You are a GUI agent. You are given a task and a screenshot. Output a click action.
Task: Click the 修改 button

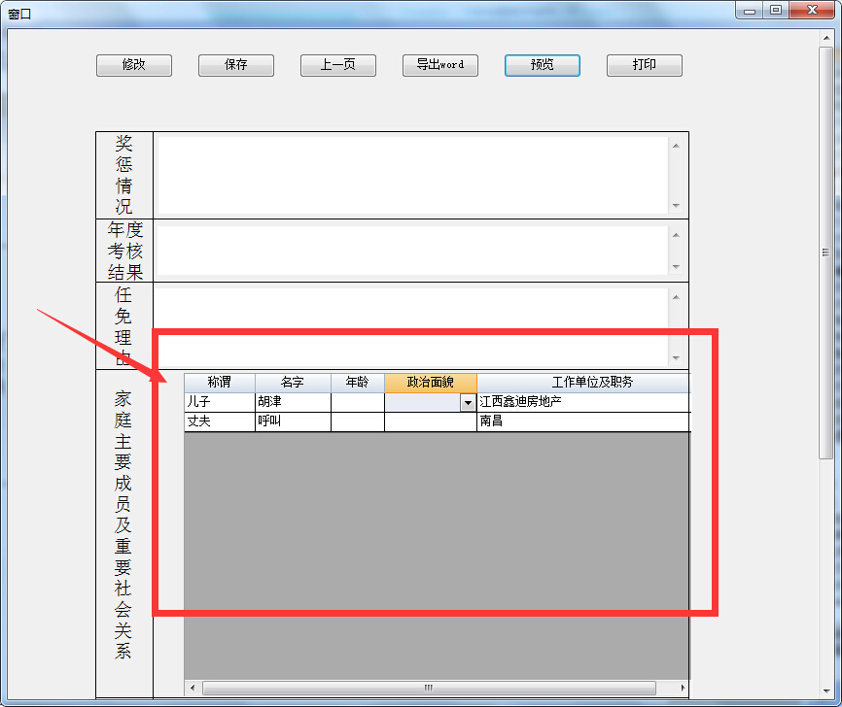(x=134, y=65)
